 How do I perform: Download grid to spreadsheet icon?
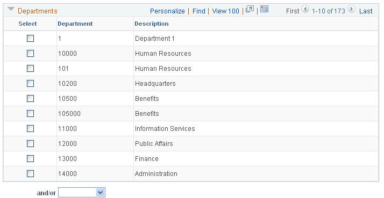(264, 9)
